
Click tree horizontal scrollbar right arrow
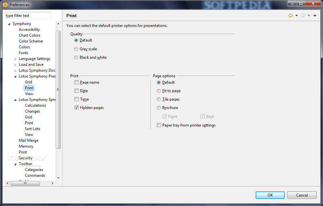(x=52, y=183)
